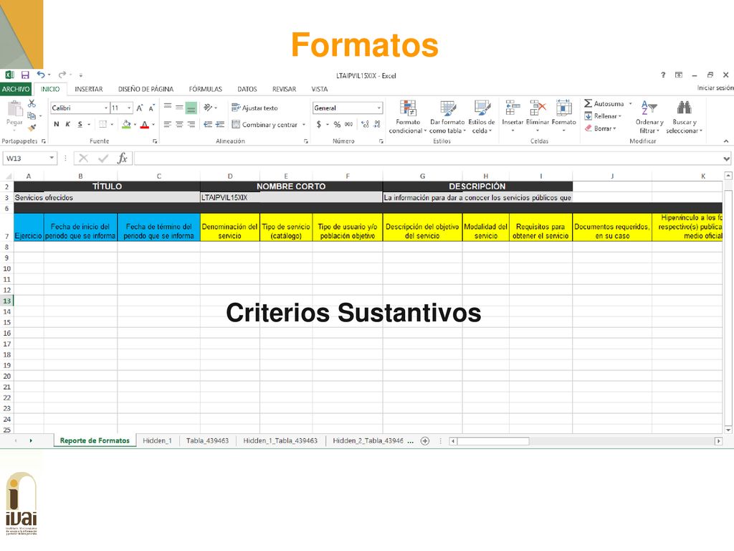Align text right in cell
Screen dimensions: 734x551
tap(191, 124)
